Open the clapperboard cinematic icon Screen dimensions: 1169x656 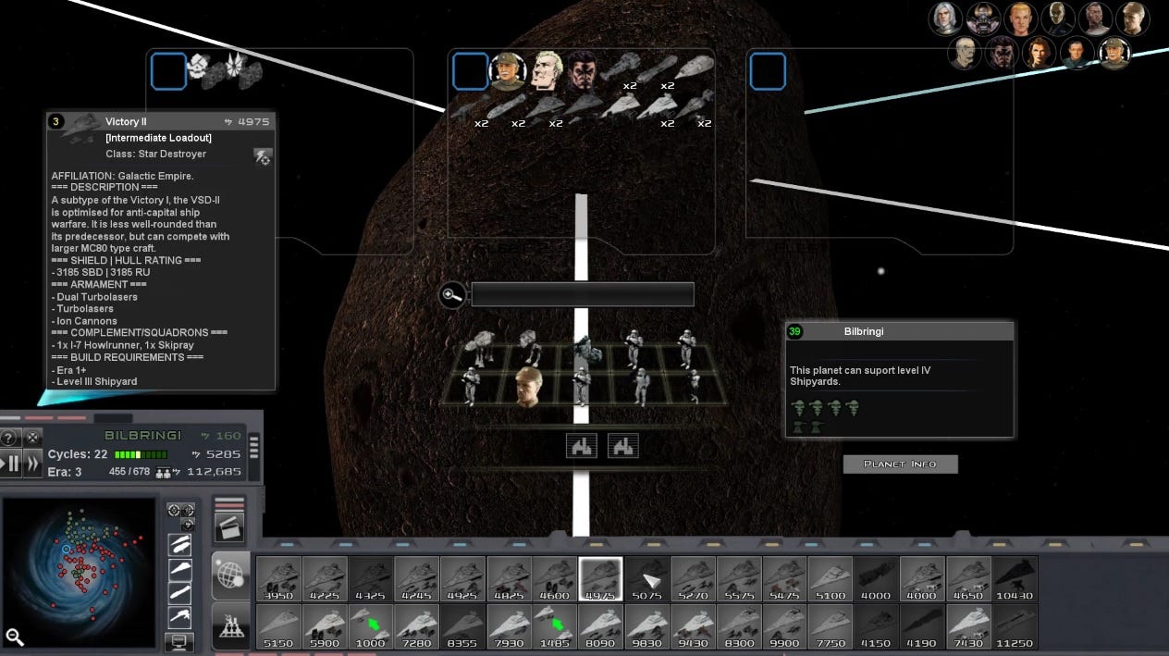(x=229, y=528)
